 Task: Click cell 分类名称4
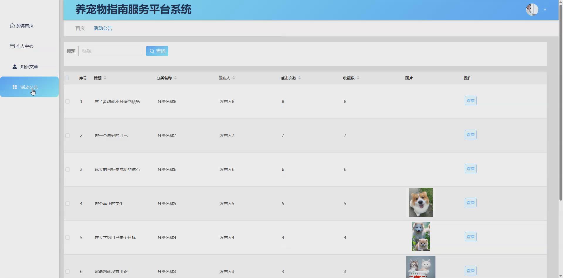pos(167,238)
